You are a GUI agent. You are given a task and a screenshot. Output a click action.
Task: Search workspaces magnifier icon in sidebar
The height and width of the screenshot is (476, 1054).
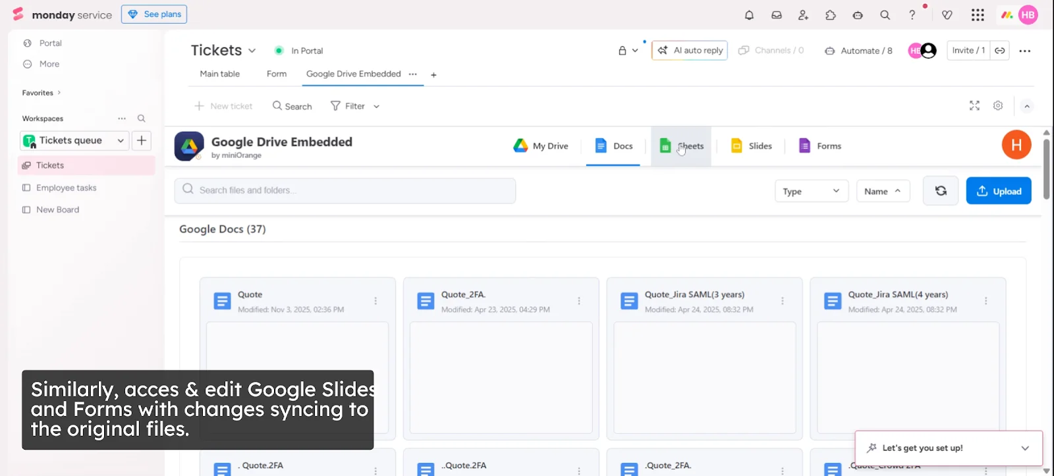point(141,119)
